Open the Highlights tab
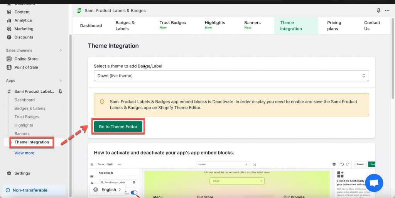The image size is (395, 198). [215, 26]
